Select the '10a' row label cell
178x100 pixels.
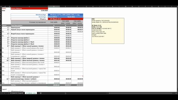click(x=5, y=62)
